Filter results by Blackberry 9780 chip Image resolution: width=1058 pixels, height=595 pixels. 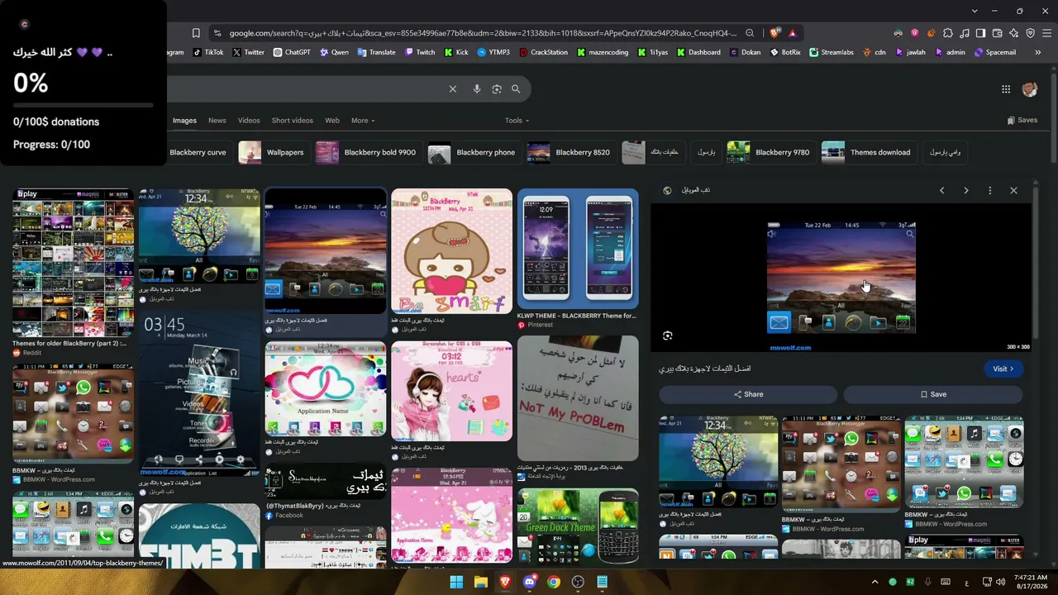[771, 152]
